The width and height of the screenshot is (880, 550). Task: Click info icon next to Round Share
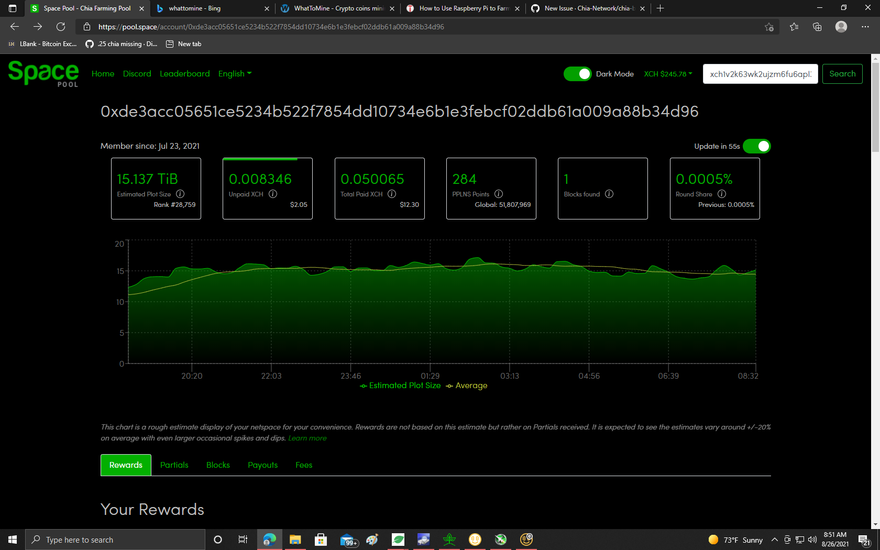[722, 194]
